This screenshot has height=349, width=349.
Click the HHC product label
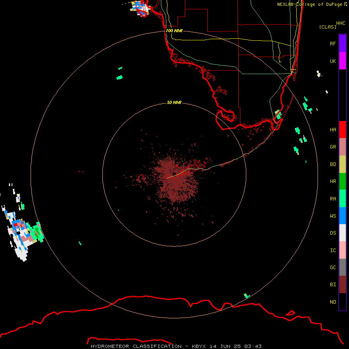tap(340, 23)
